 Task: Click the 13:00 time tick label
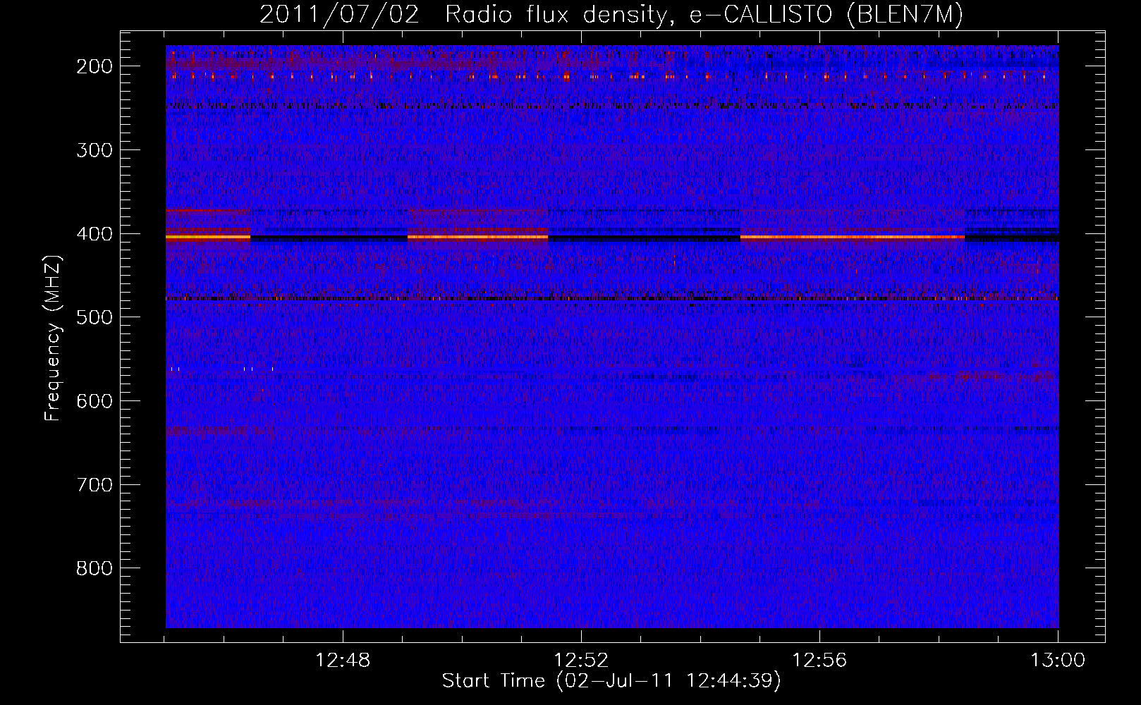pyautogui.click(x=1058, y=661)
